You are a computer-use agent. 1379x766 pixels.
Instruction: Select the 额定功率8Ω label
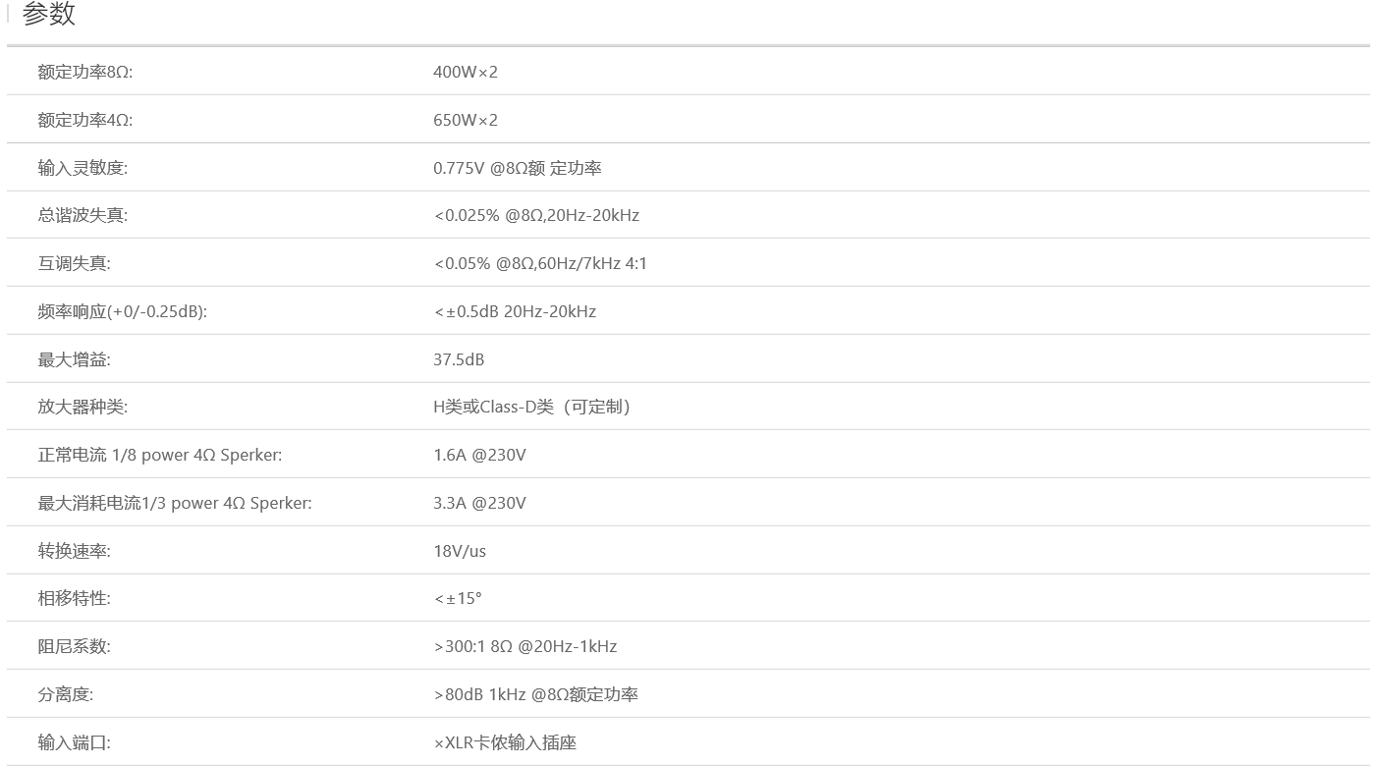[84, 72]
